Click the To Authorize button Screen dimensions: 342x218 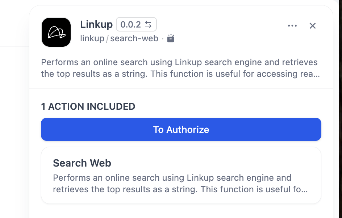[181, 129]
